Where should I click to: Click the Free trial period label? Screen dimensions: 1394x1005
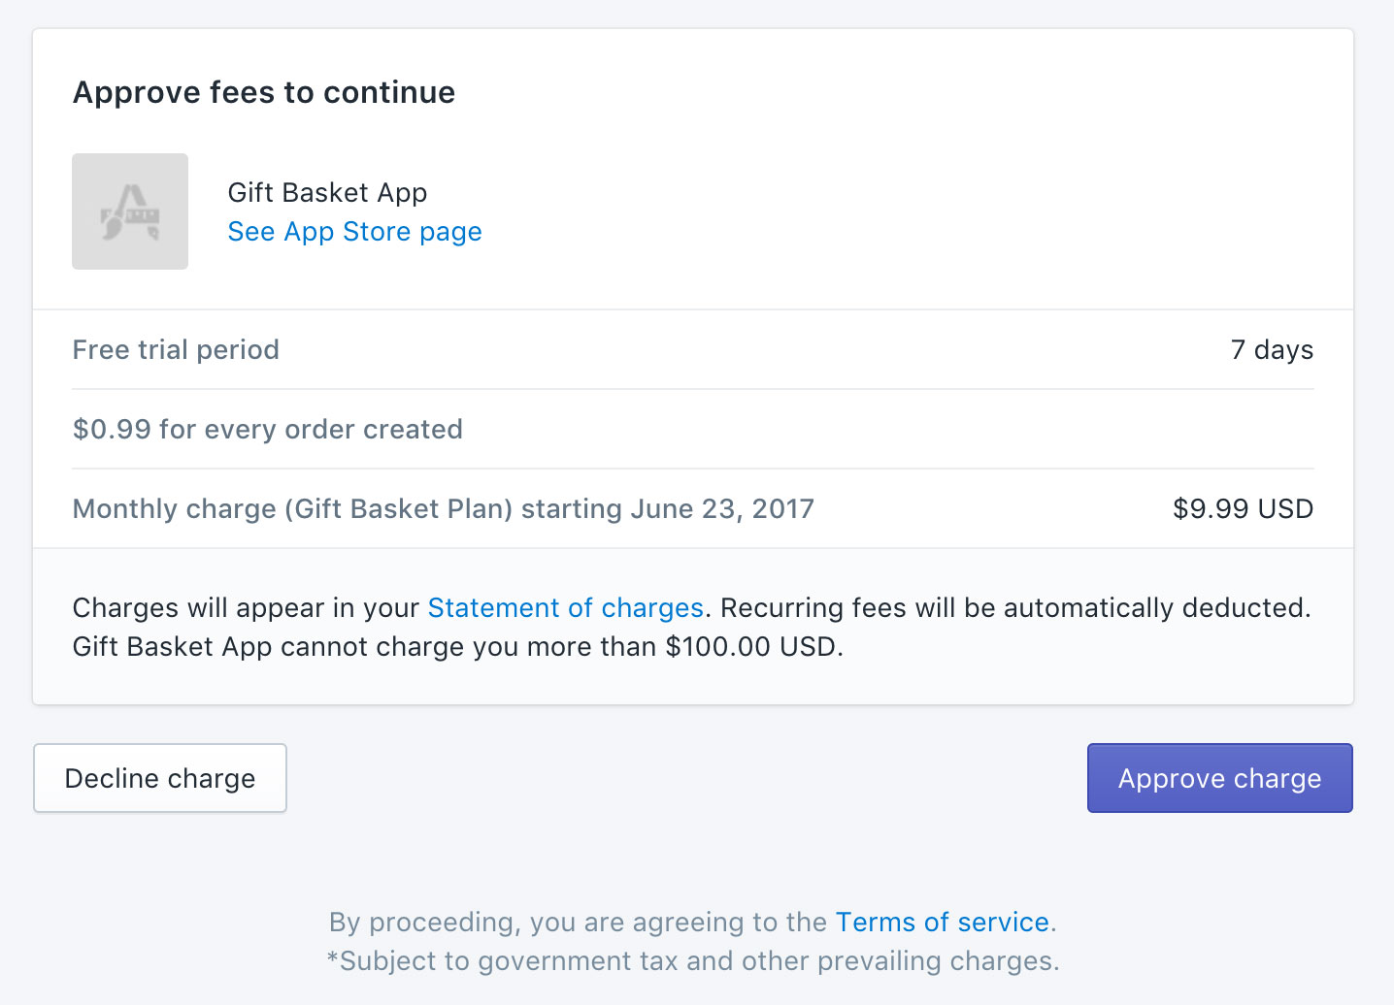coord(176,349)
